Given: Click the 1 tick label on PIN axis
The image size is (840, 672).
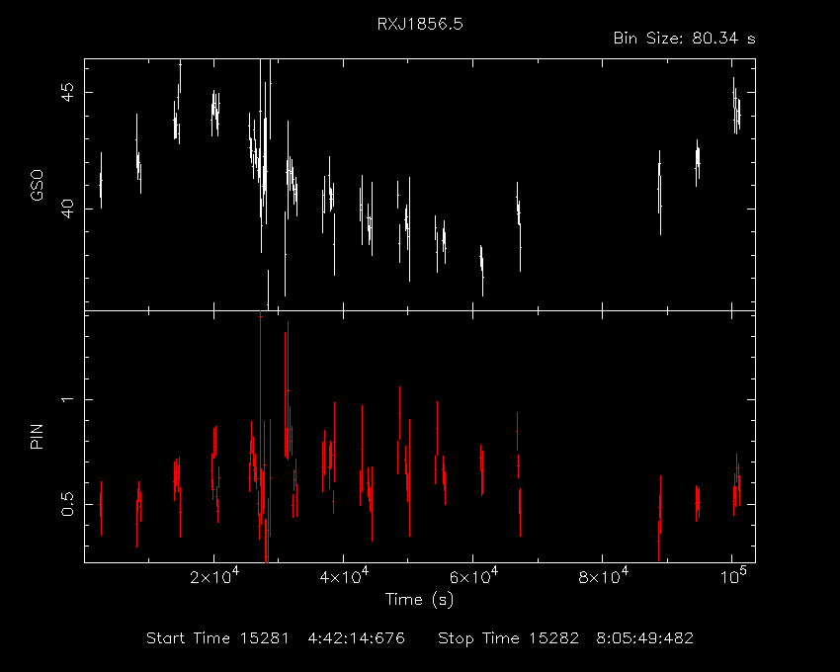Looking at the screenshot, I should [68, 400].
